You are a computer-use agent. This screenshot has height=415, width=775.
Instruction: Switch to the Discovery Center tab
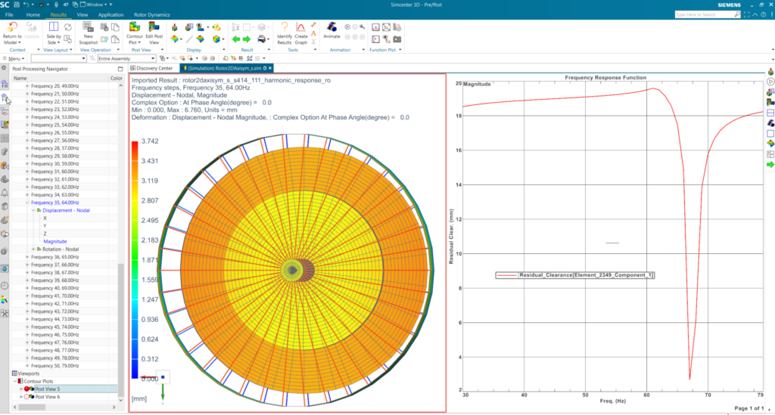coord(154,68)
